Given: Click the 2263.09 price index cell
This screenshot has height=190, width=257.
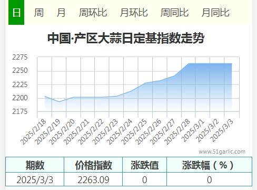Looking at the screenshot, I should click(x=93, y=179).
